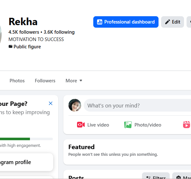191x179 pixels.
Task: Click the Manage posts gear button
Action: tap(182, 176)
